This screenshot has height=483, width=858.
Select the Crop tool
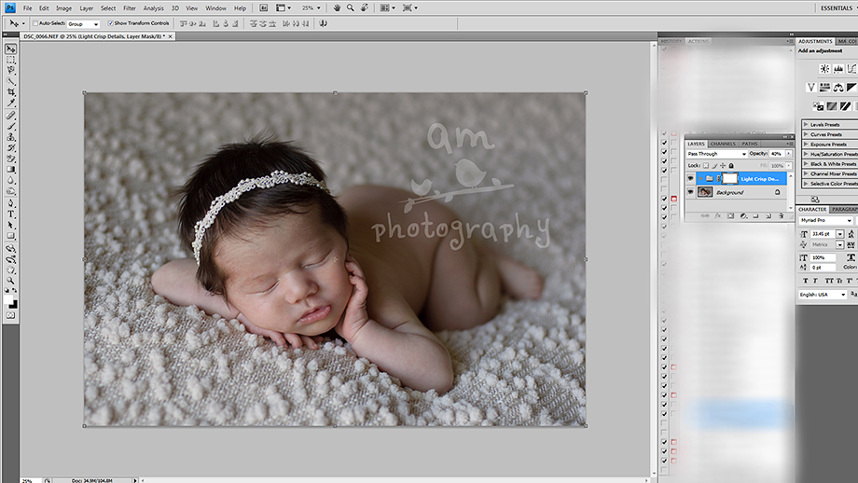point(11,92)
